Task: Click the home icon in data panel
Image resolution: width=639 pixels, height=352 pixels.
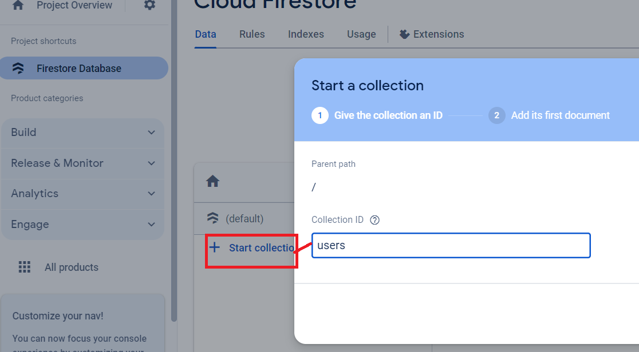Action: 213,182
